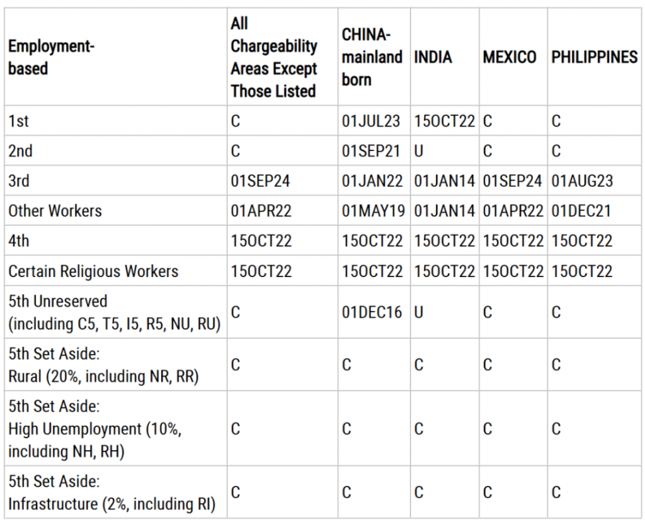The height and width of the screenshot is (522, 645).
Task: Click the INDIA column header
Action: [433, 57]
